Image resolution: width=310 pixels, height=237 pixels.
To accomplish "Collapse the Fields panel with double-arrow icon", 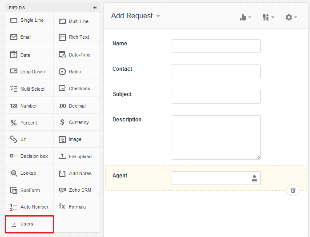I will [95, 8].
